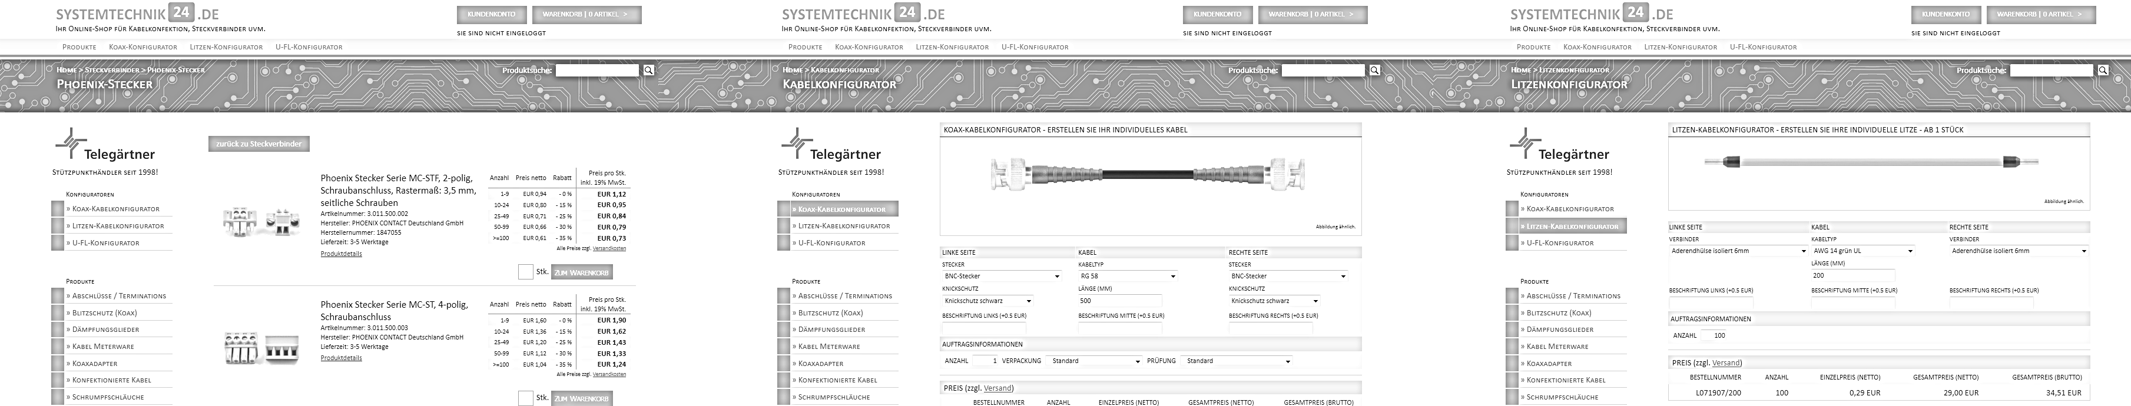Open Kabeltyp dropdown showing RG 58

[1126, 276]
